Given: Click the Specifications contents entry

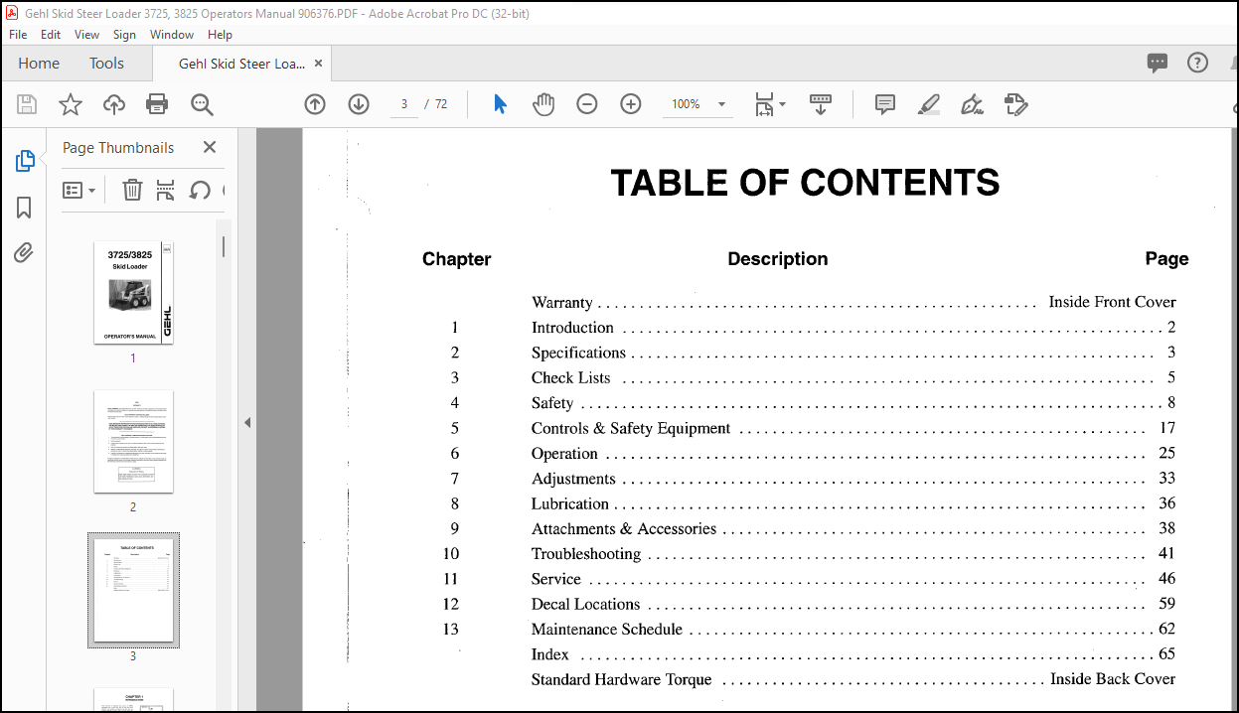Looking at the screenshot, I should [x=578, y=353].
